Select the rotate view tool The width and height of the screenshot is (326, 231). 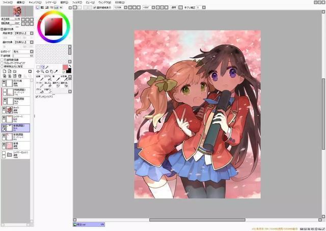pyautogui.click(x=47, y=71)
